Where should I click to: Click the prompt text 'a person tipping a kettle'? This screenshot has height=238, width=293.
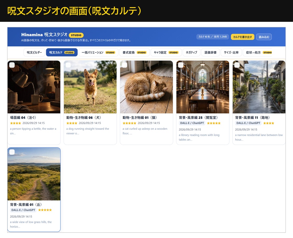33,131
